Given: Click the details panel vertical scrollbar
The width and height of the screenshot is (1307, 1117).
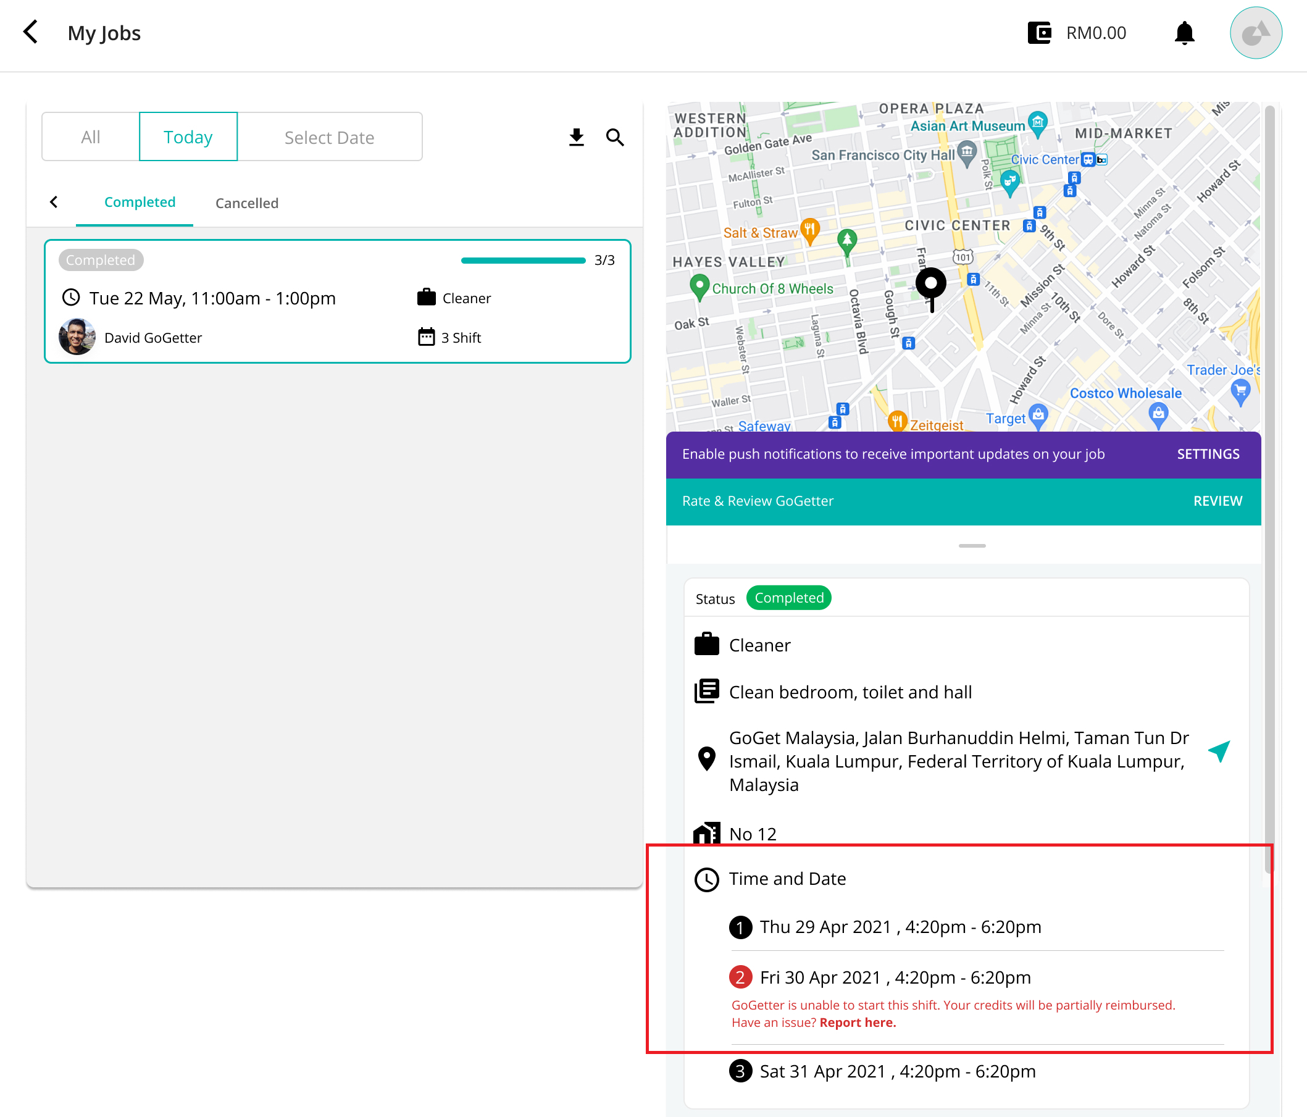Looking at the screenshot, I should (x=1269, y=490).
